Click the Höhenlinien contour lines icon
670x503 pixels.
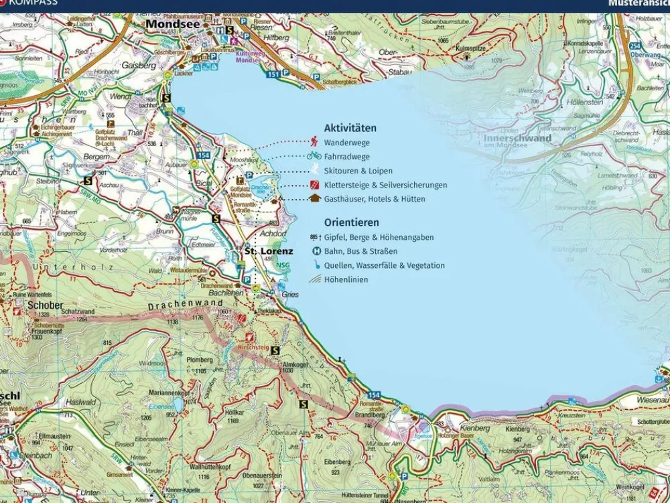pos(315,279)
